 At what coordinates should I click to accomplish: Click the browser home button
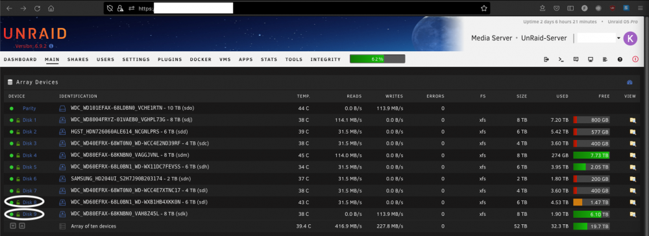pyautogui.click(x=51, y=8)
